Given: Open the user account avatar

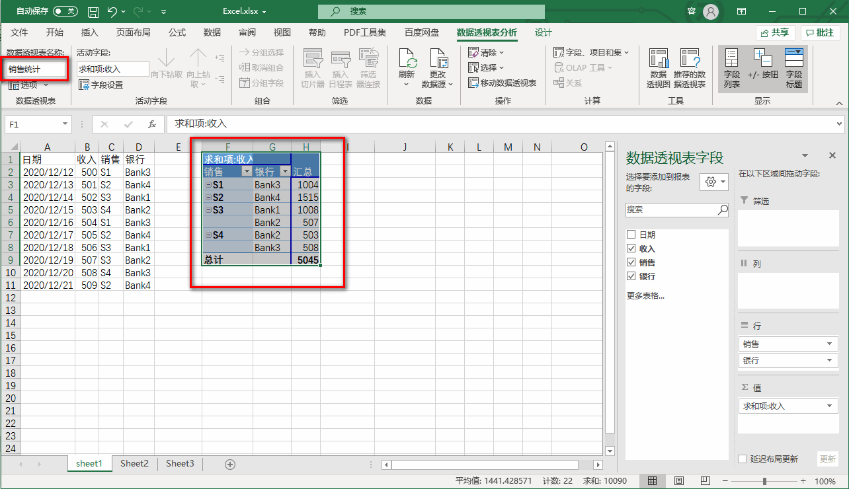Looking at the screenshot, I should coord(711,11).
